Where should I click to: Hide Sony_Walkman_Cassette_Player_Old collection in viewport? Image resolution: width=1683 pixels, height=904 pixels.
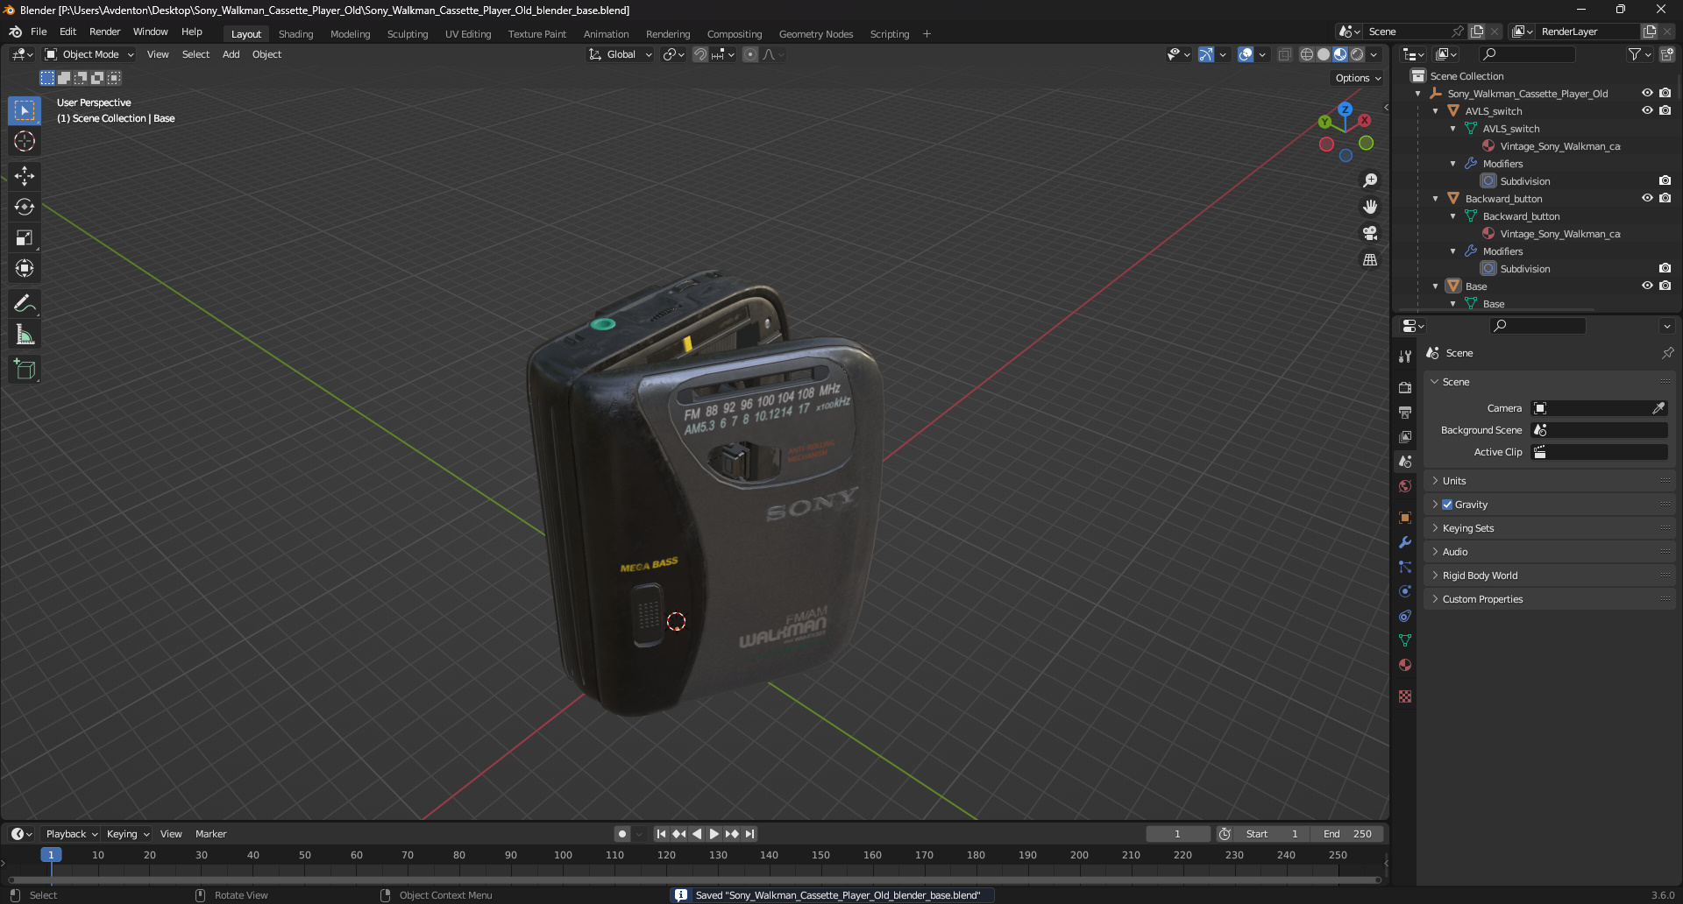tap(1647, 93)
